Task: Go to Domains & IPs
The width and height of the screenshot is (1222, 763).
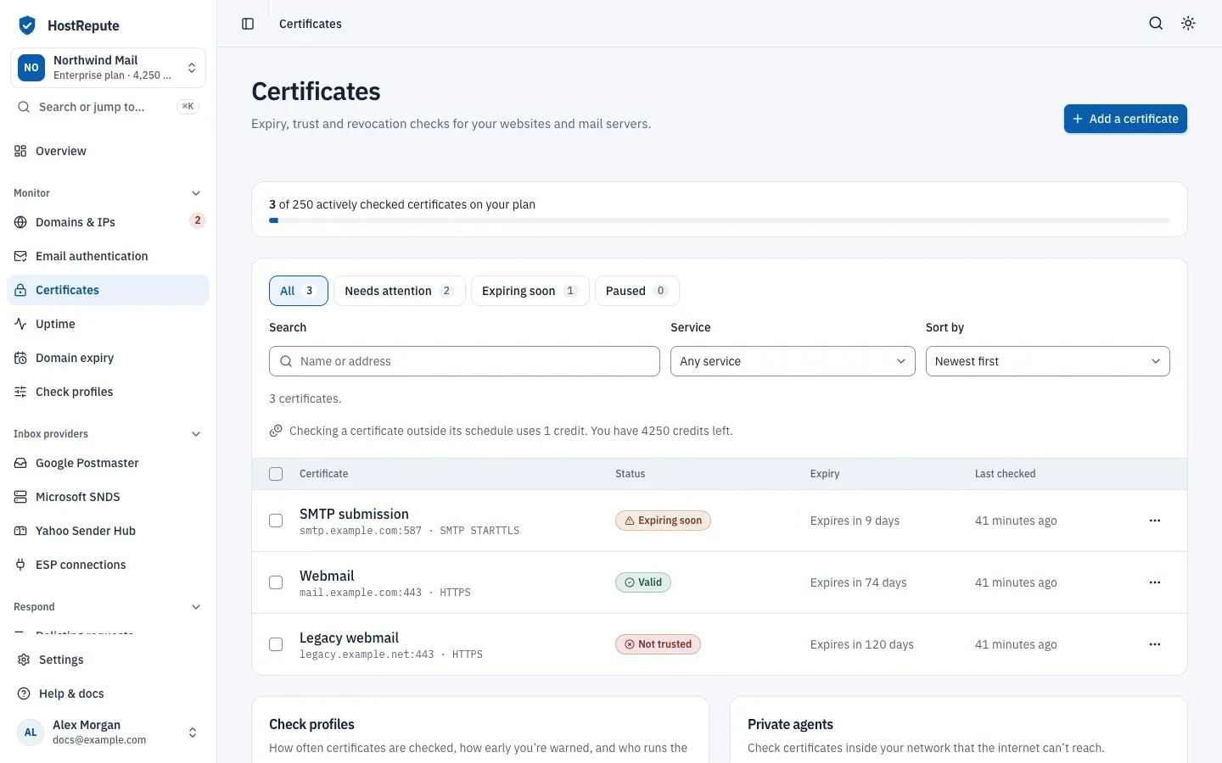Action: tap(108, 222)
